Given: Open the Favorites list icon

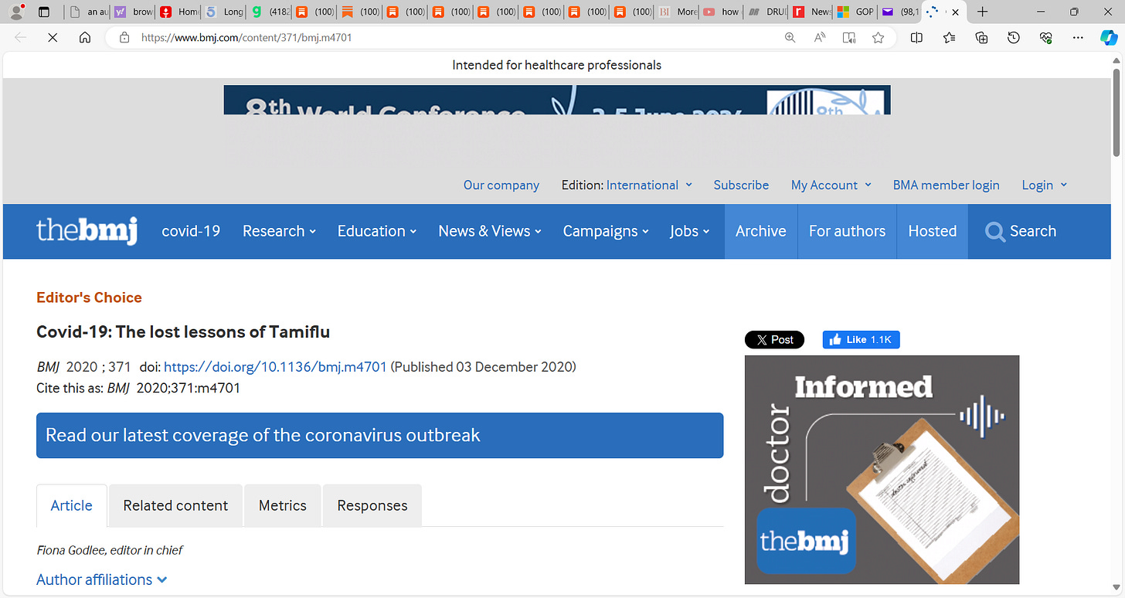Looking at the screenshot, I should (x=949, y=37).
